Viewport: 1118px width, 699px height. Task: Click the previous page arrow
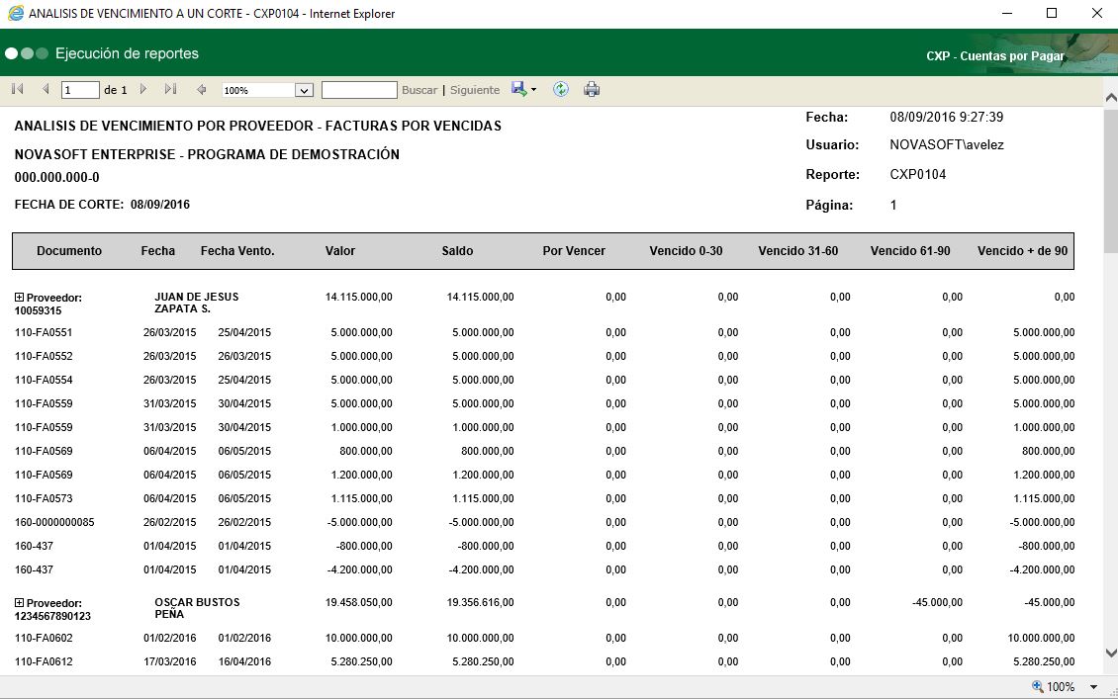[45, 90]
